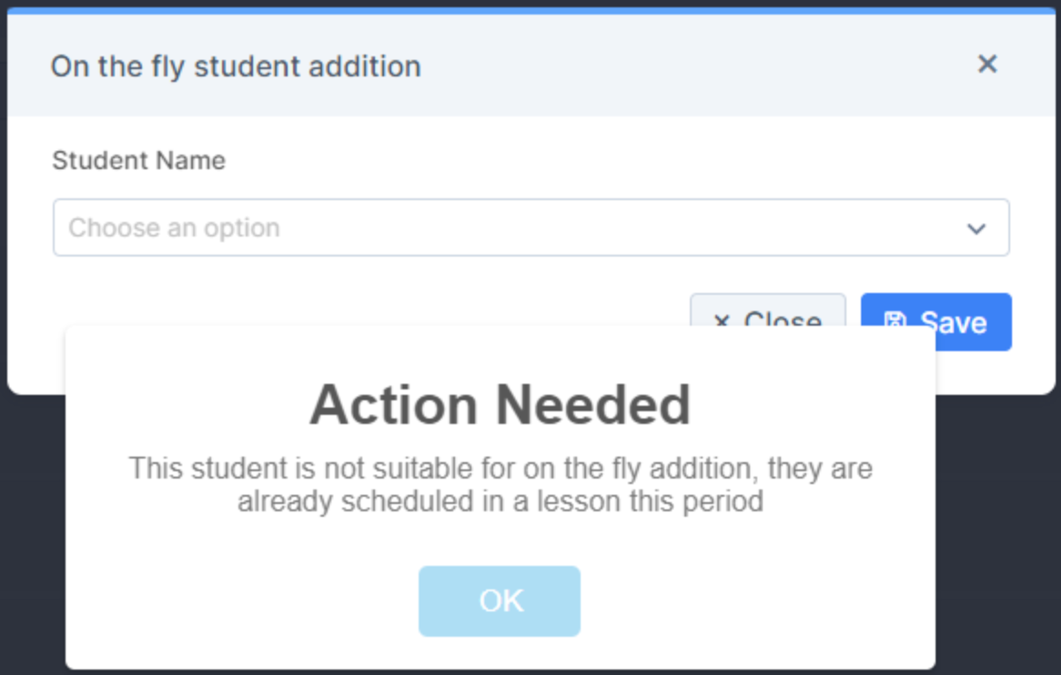Tap the dismiss cross in the dialog header
Screen dimensions: 1061x675
tap(987, 64)
